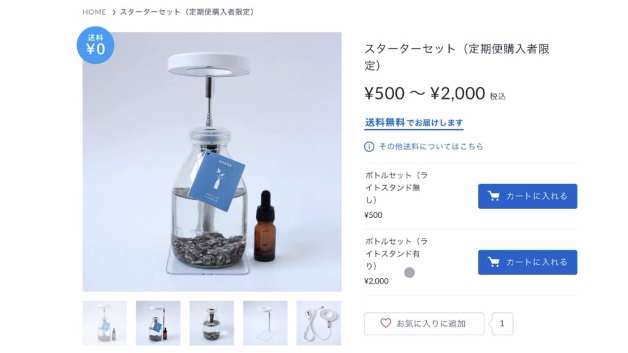Select the first thumbnail with bottle and dropper
The width and height of the screenshot is (628, 353).
coord(104,323)
